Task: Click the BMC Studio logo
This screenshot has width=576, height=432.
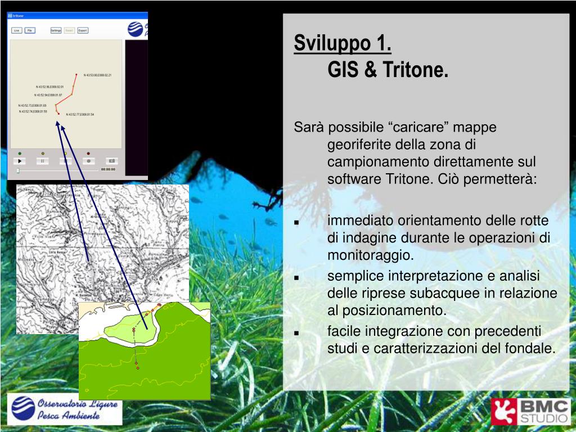Action: 530,411
